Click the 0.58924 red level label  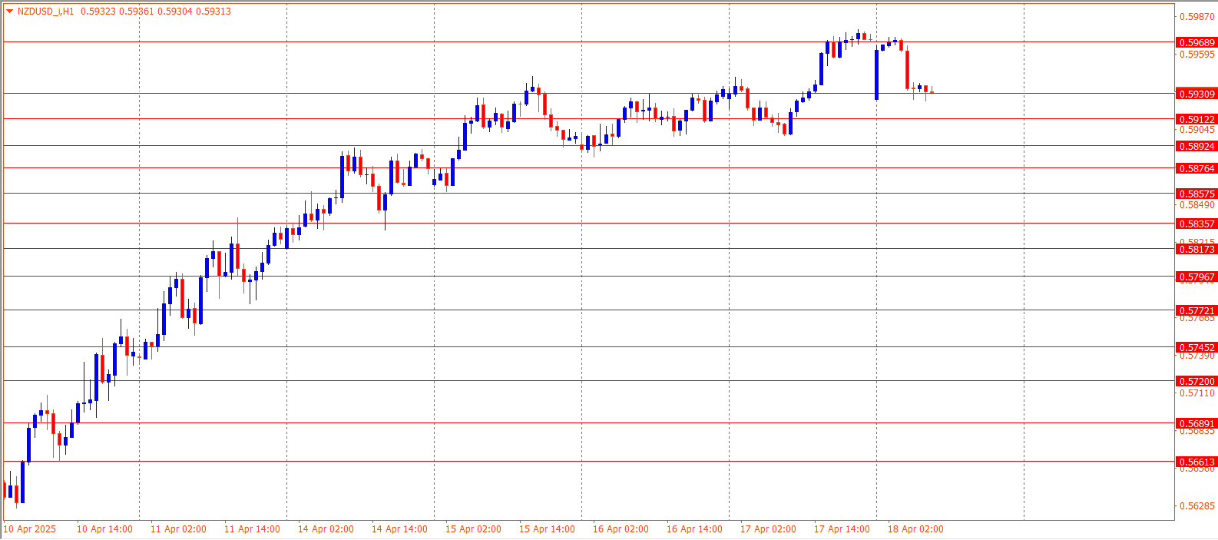click(1196, 146)
